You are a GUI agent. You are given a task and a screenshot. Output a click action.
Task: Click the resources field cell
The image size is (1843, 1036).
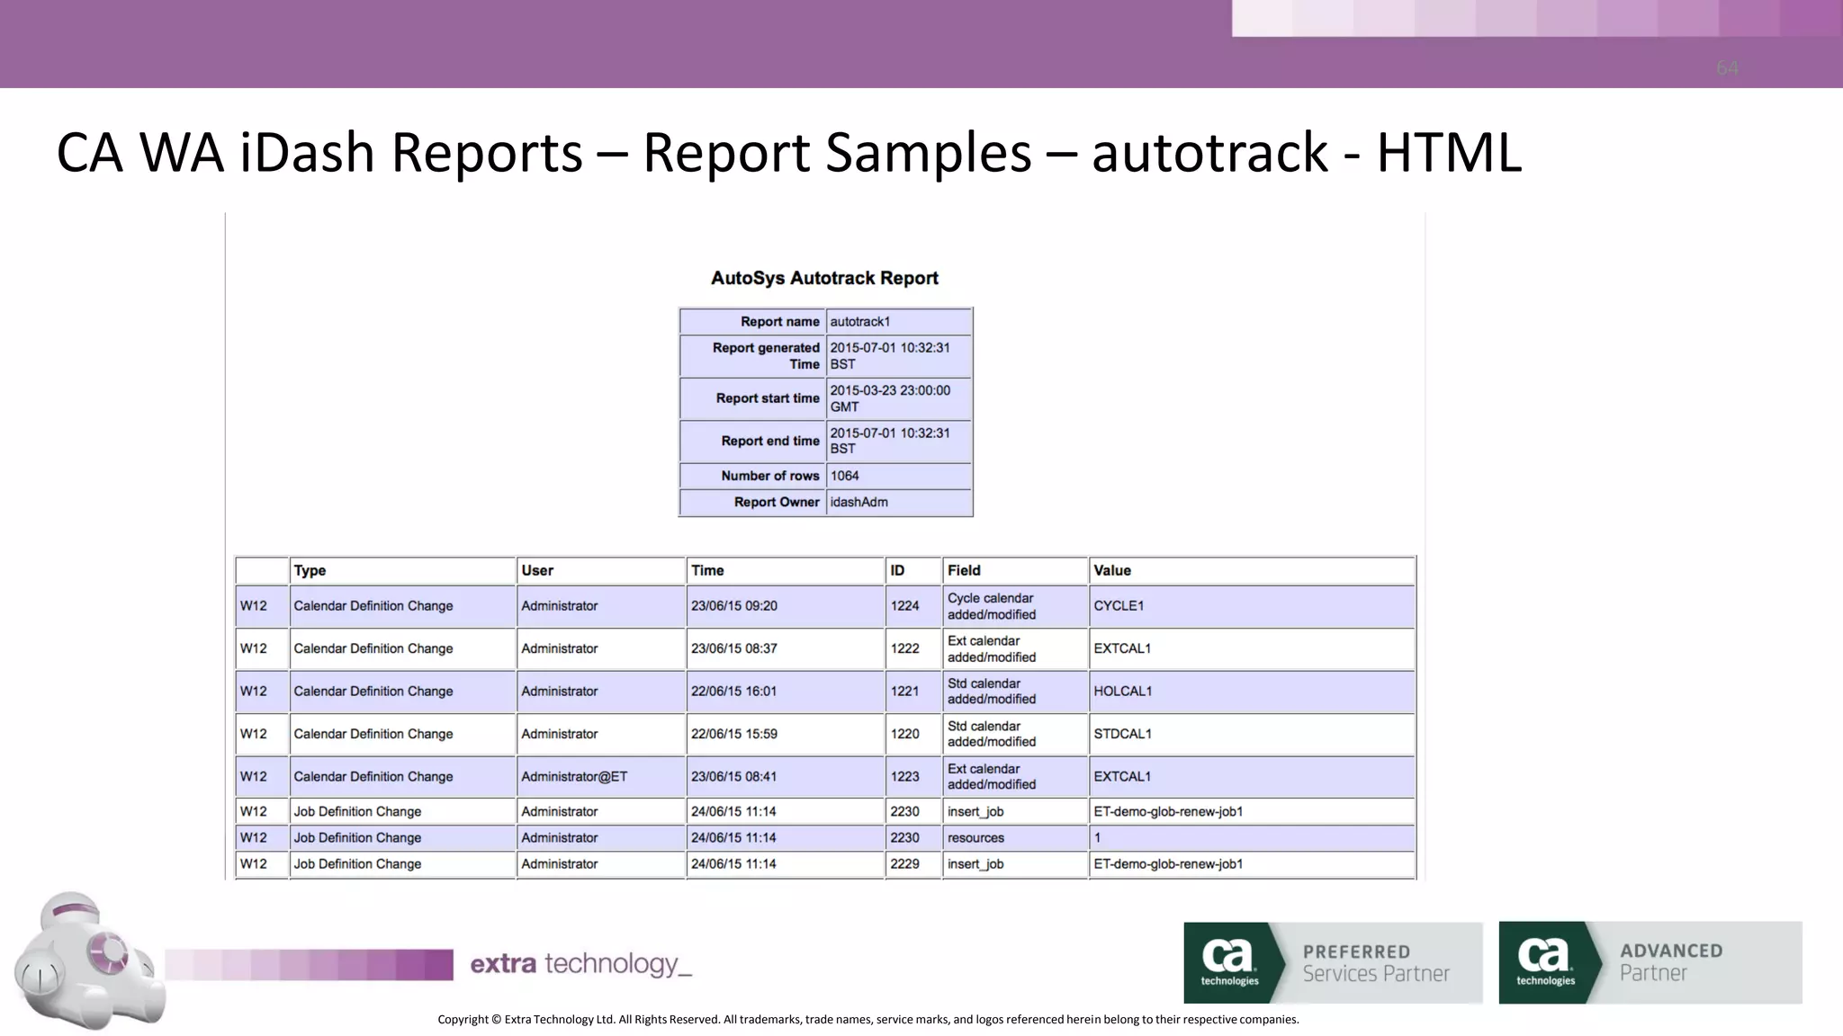[975, 837]
